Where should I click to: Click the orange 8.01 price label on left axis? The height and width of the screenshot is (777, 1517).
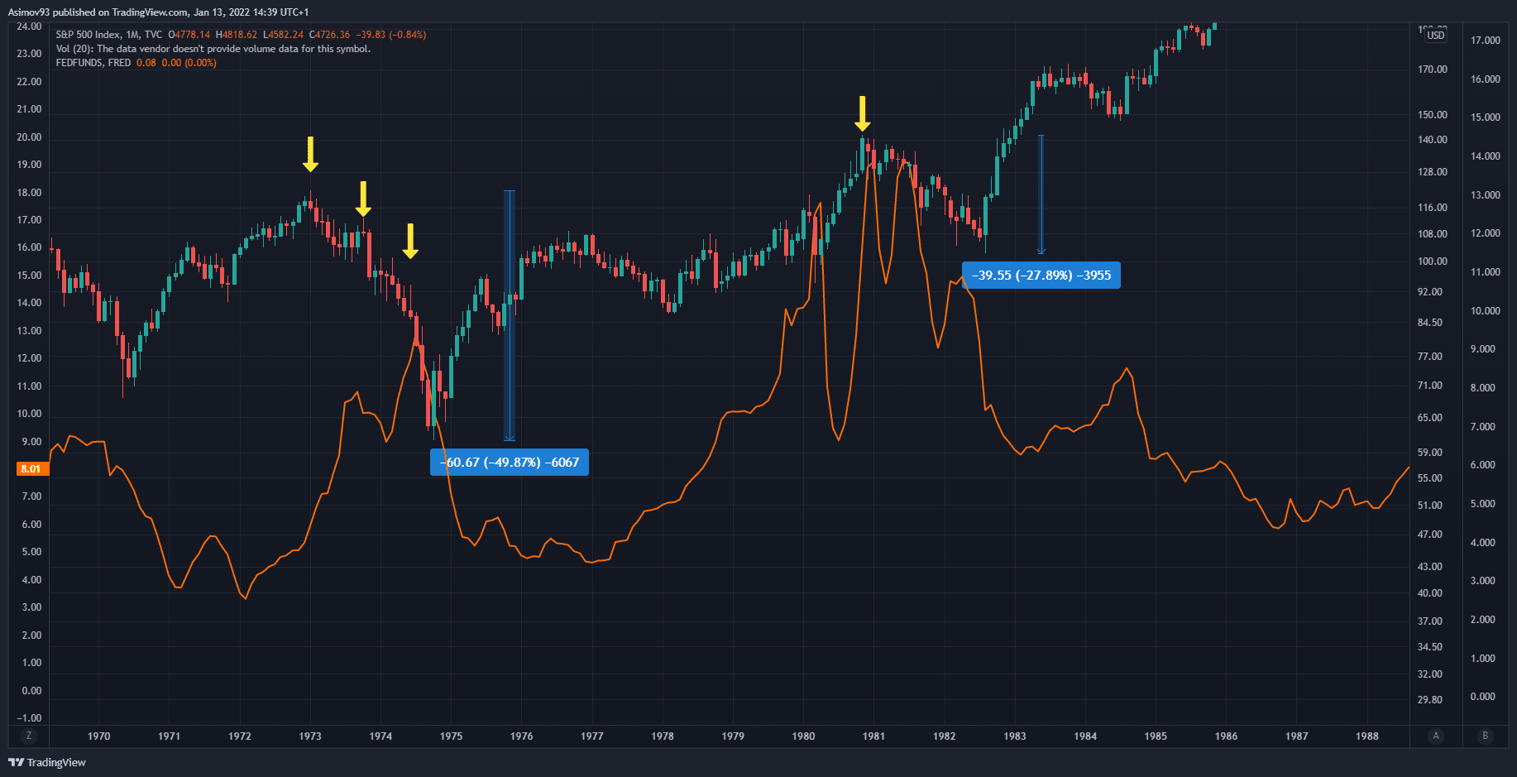click(x=31, y=469)
